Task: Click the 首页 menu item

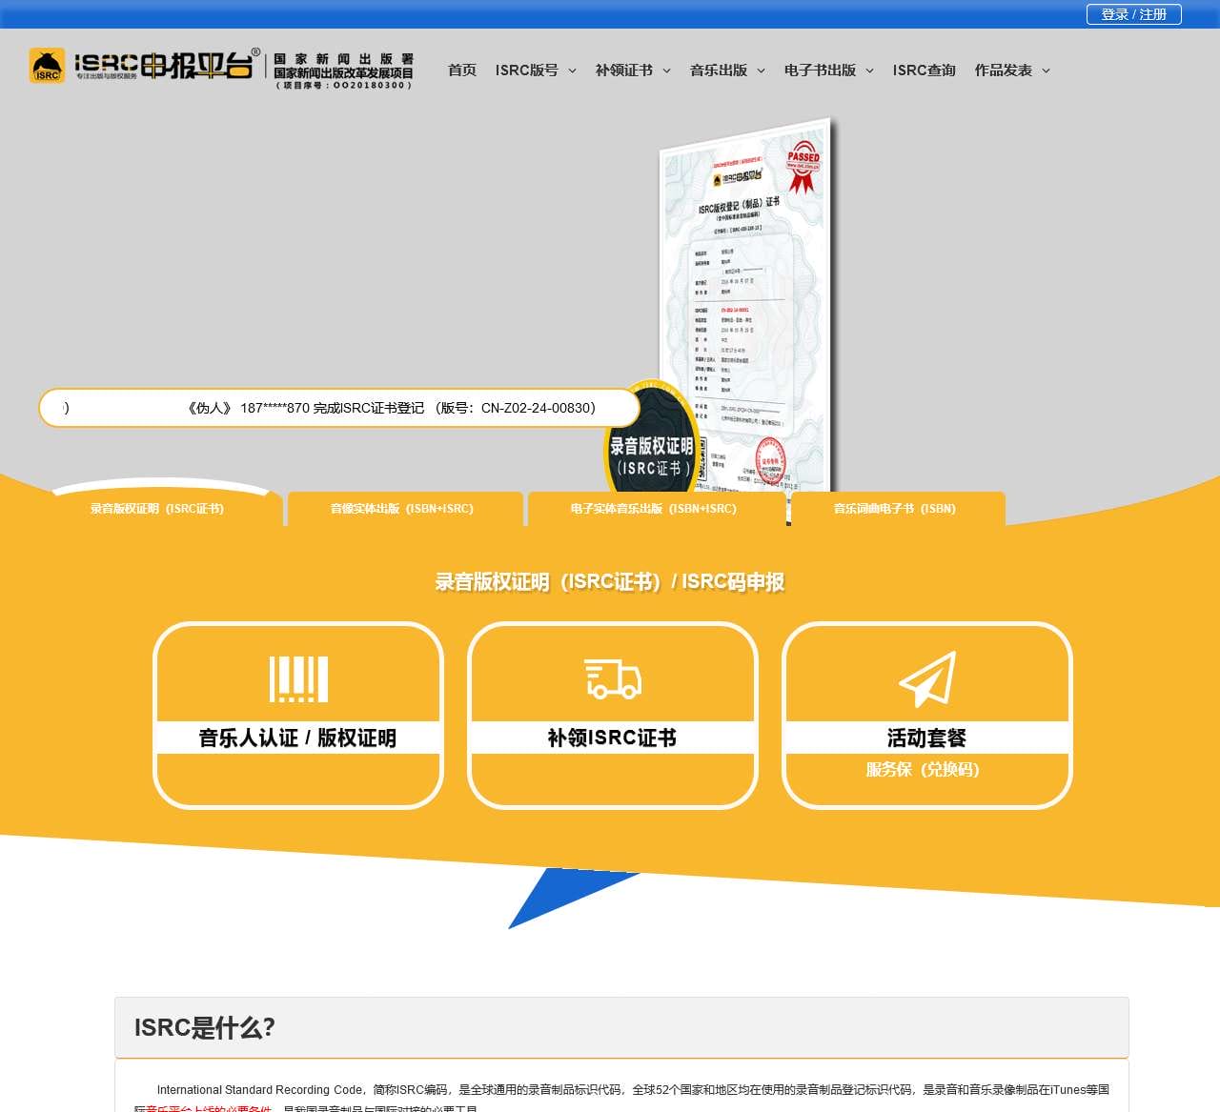Action: [461, 70]
